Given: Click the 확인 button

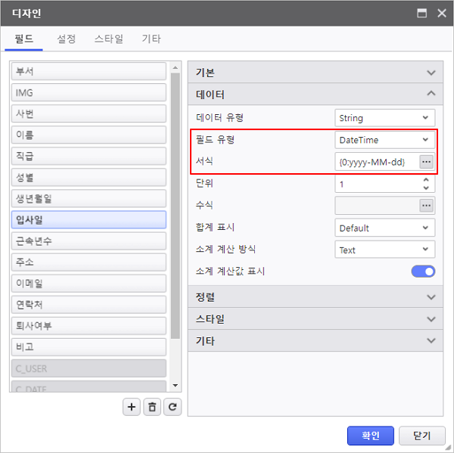Looking at the screenshot, I should tap(370, 436).
